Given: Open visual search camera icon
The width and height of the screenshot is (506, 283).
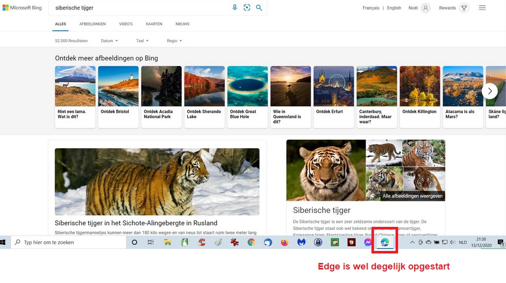Looking at the screenshot, I should point(247,8).
